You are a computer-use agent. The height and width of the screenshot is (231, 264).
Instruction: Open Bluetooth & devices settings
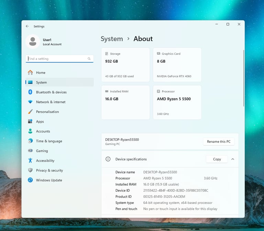[59, 92]
